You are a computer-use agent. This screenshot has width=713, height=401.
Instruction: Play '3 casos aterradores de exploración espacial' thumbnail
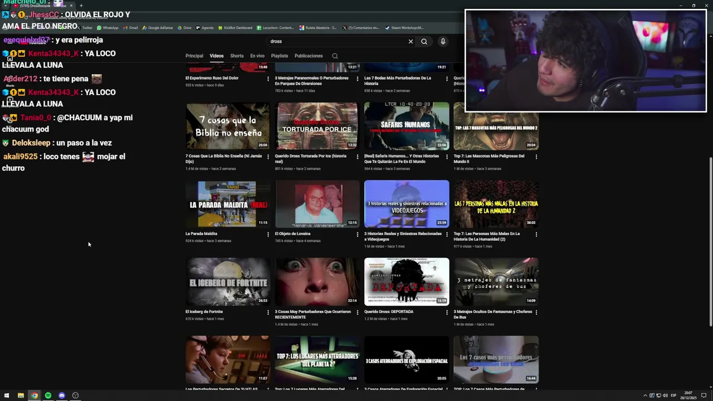point(407,360)
